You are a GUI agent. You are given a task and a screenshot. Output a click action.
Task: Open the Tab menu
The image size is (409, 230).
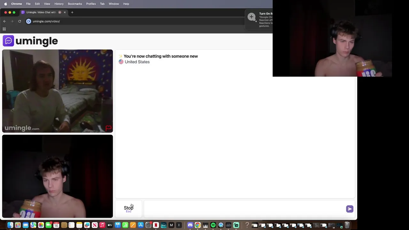click(102, 4)
